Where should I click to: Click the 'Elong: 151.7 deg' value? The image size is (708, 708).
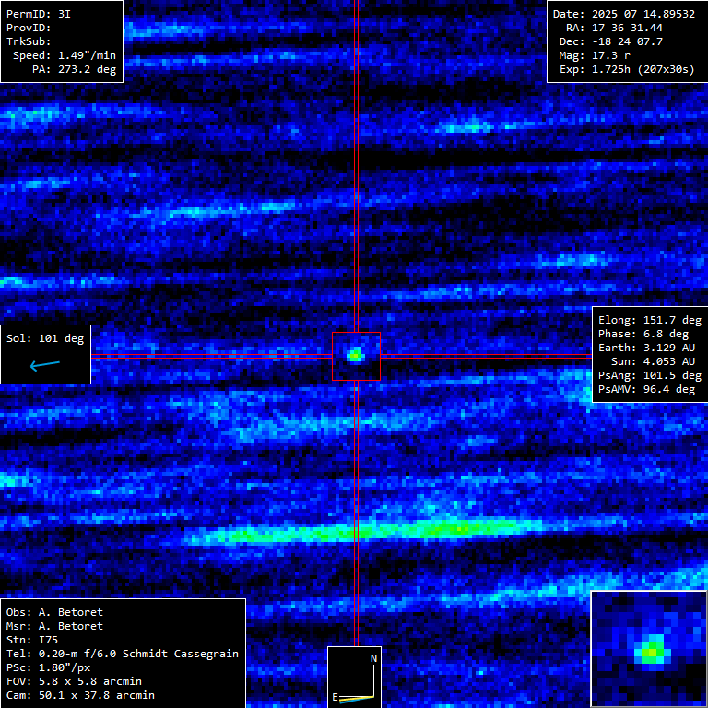(x=650, y=320)
